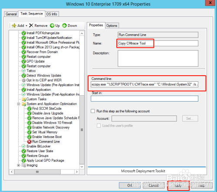Open the Add dropdown arrow
Viewport: 217px width, 192px height.
[x=26, y=26]
